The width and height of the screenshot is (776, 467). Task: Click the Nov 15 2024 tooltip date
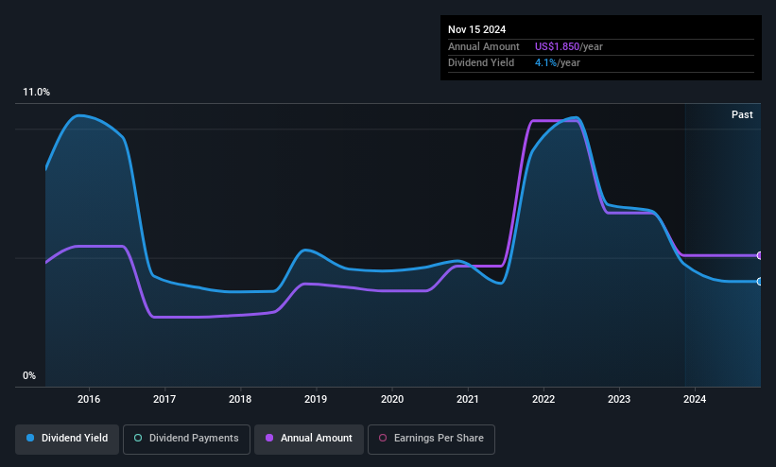(476, 29)
